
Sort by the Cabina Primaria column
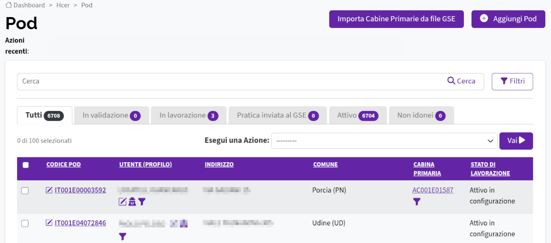pyautogui.click(x=427, y=169)
